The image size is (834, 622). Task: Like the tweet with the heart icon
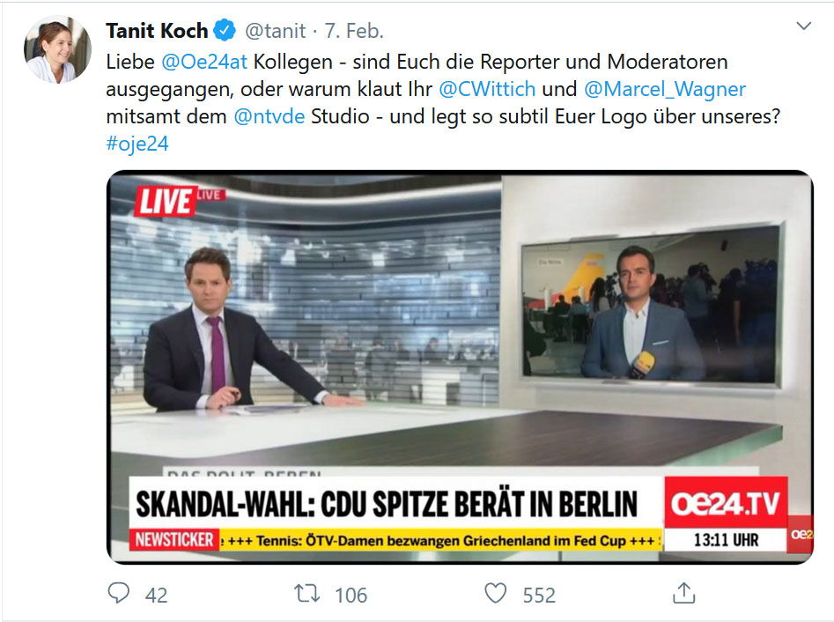(x=495, y=593)
